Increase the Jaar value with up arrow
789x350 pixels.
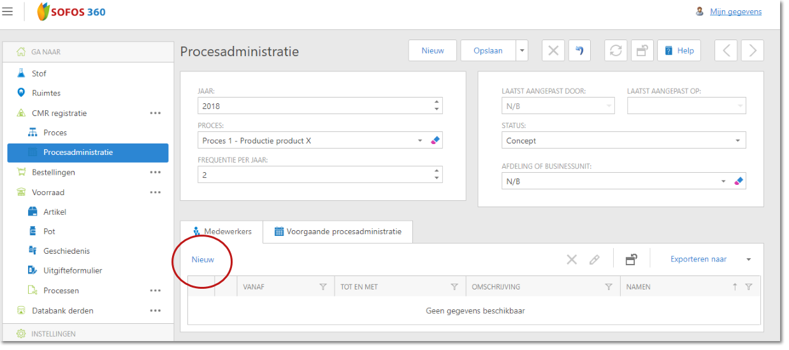point(436,102)
